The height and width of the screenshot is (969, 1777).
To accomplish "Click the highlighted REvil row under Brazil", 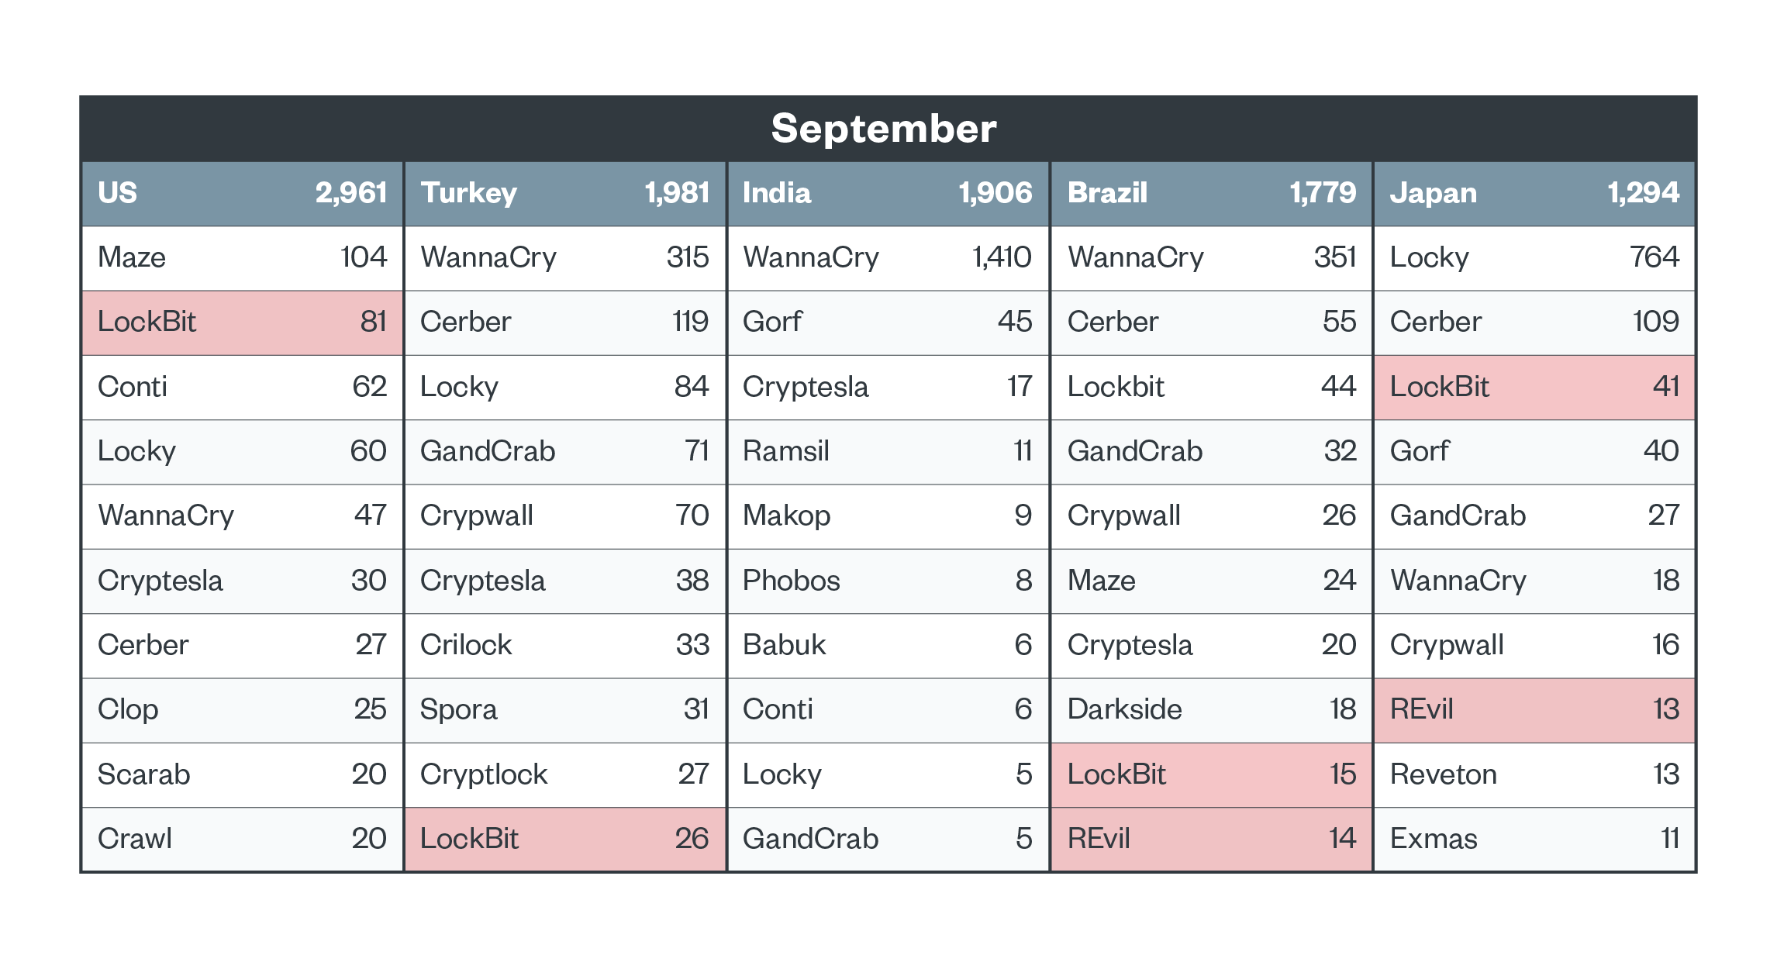I will click(x=1211, y=839).
